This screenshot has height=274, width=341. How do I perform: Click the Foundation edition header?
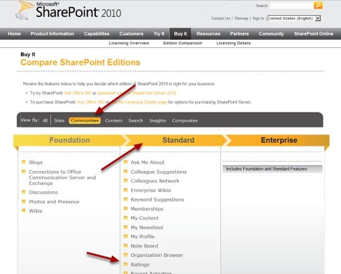(x=69, y=140)
